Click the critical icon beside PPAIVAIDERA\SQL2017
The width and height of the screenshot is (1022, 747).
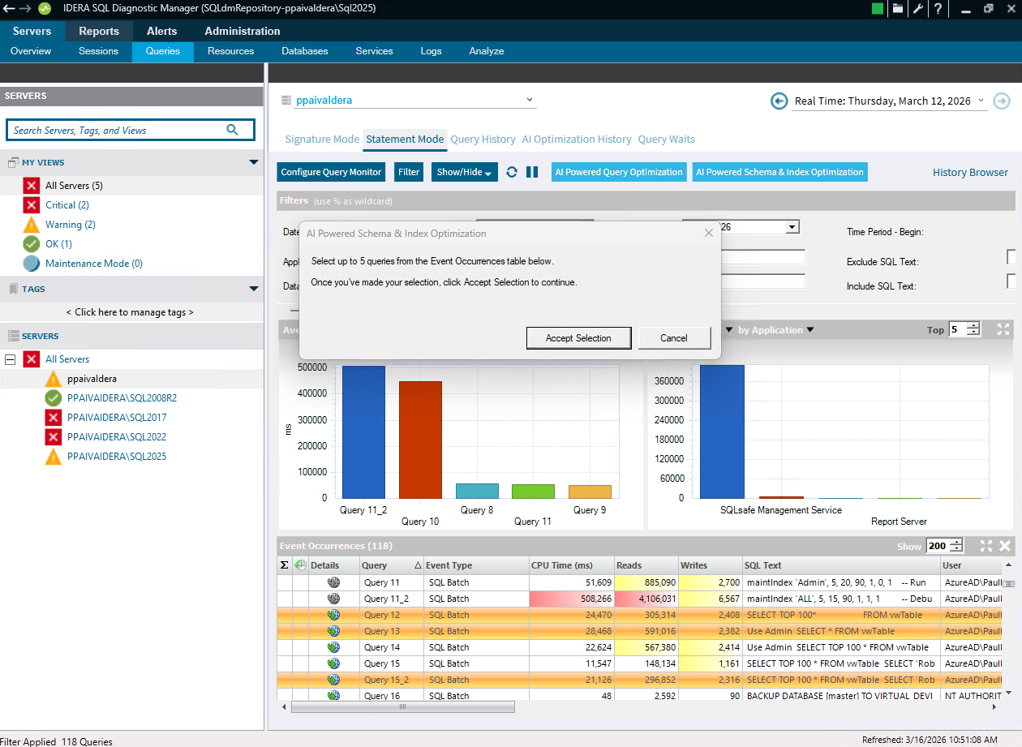54,418
